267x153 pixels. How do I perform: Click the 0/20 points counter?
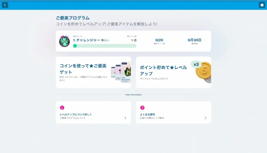(x=159, y=40)
